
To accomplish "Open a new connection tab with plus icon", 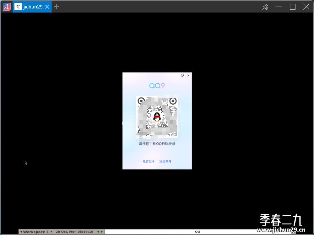I will [x=57, y=7].
